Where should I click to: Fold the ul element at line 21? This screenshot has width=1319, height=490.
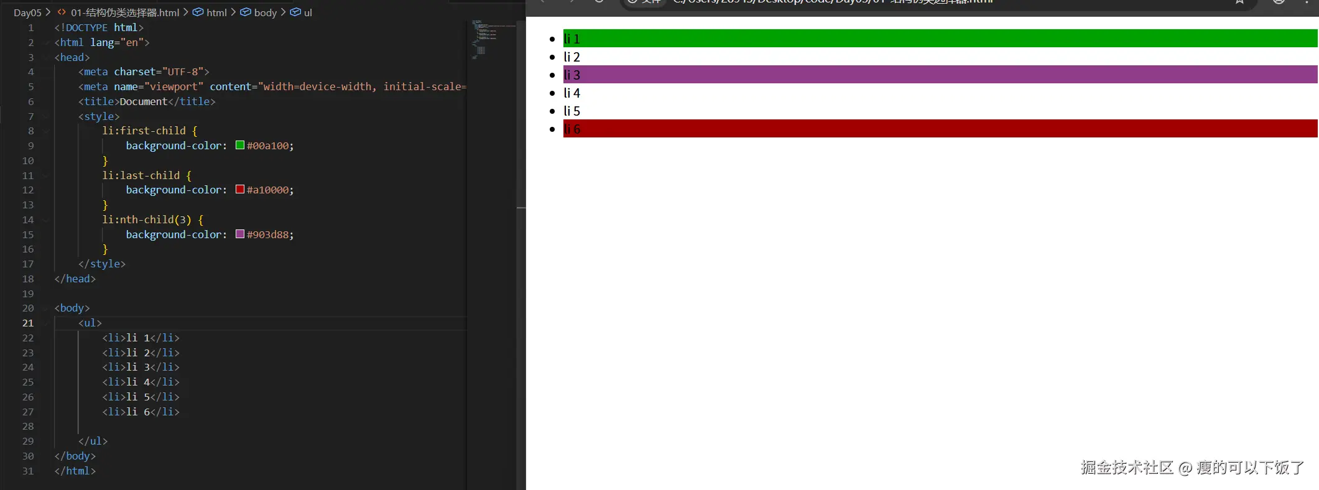(x=46, y=323)
